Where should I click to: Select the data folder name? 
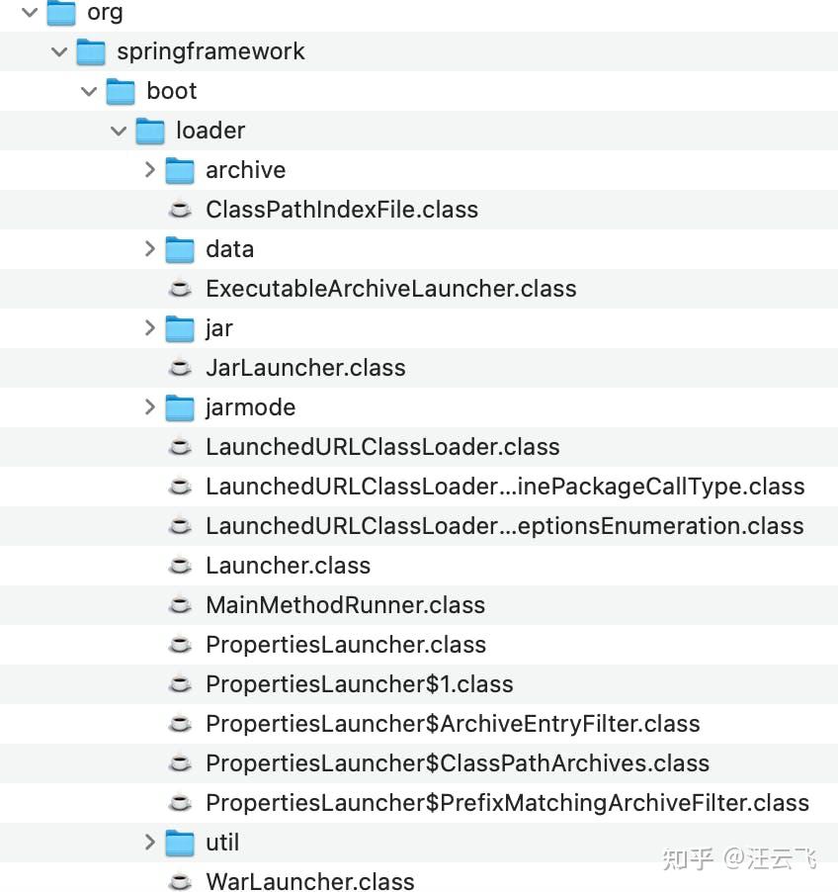click(x=229, y=249)
